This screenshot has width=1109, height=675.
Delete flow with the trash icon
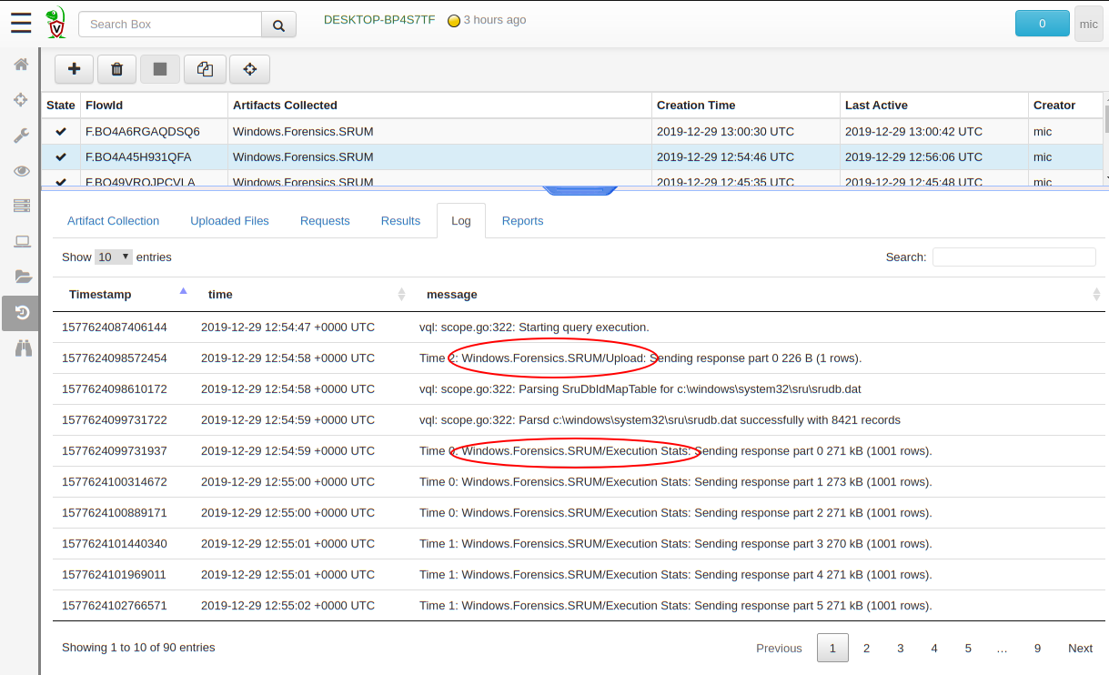pyautogui.click(x=116, y=69)
